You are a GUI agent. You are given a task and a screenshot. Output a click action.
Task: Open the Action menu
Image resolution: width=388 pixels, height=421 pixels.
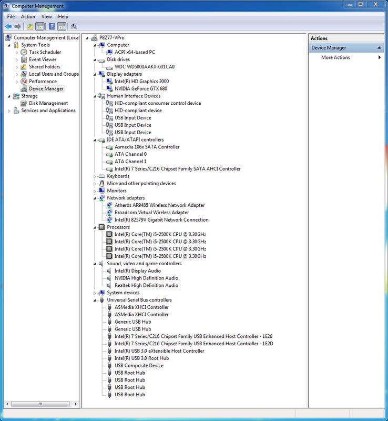28,17
